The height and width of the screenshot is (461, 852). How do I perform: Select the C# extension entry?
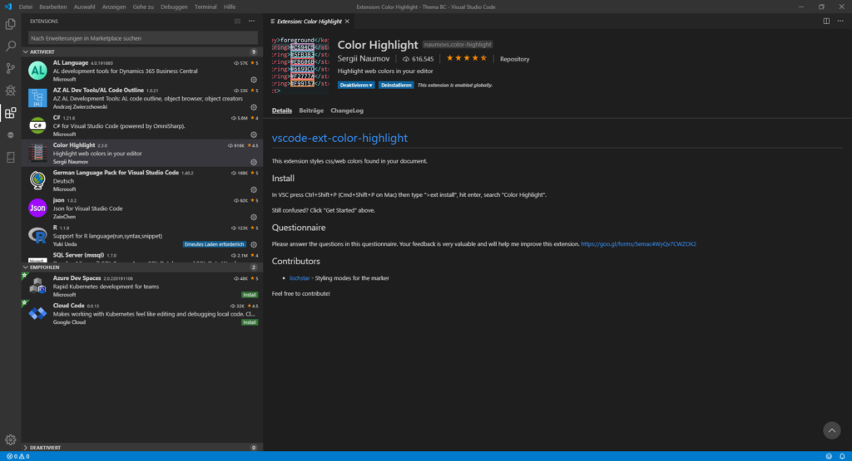(142, 125)
